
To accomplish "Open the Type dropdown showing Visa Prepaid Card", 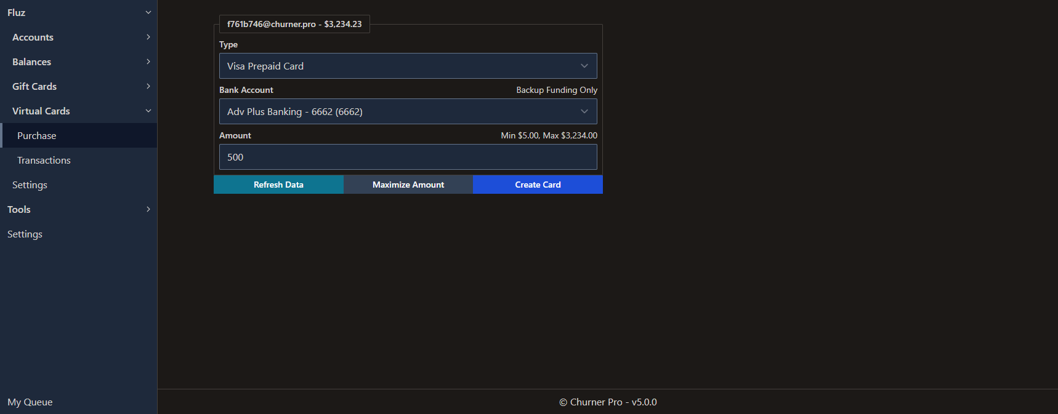I will click(408, 66).
